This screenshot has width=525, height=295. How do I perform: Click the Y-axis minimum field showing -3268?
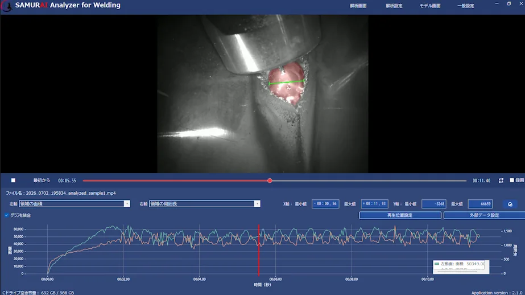tap(433, 204)
